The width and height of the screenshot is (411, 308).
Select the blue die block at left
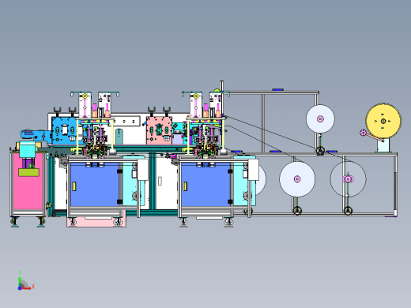[x=65, y=130]
